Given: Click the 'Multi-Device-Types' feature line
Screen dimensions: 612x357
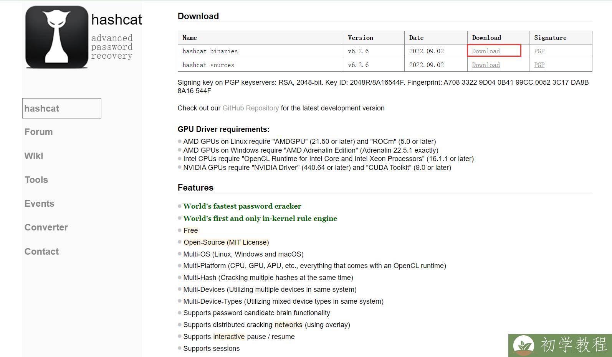Looking at the screenshot, I should pyautogui.click(x=283, y=301).
